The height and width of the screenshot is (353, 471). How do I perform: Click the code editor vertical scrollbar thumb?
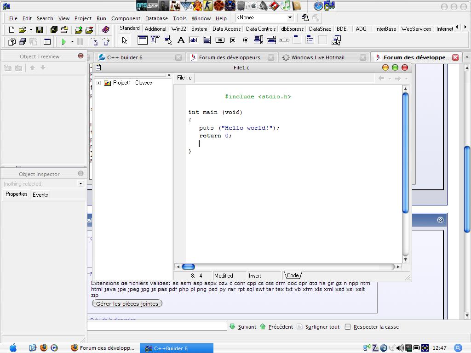click(x=405, y=153)
